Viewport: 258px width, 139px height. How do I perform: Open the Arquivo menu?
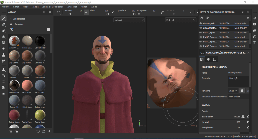[6, 7]
